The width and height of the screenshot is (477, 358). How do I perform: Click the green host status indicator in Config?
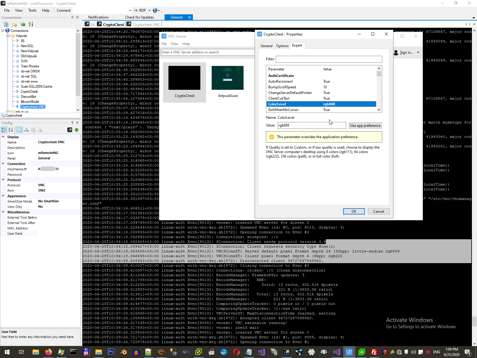[77, 130]
